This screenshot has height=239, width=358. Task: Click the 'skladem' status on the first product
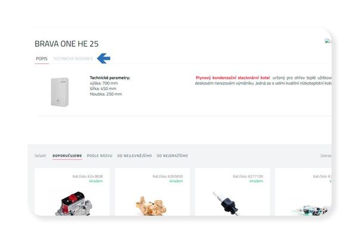point(96,181)
